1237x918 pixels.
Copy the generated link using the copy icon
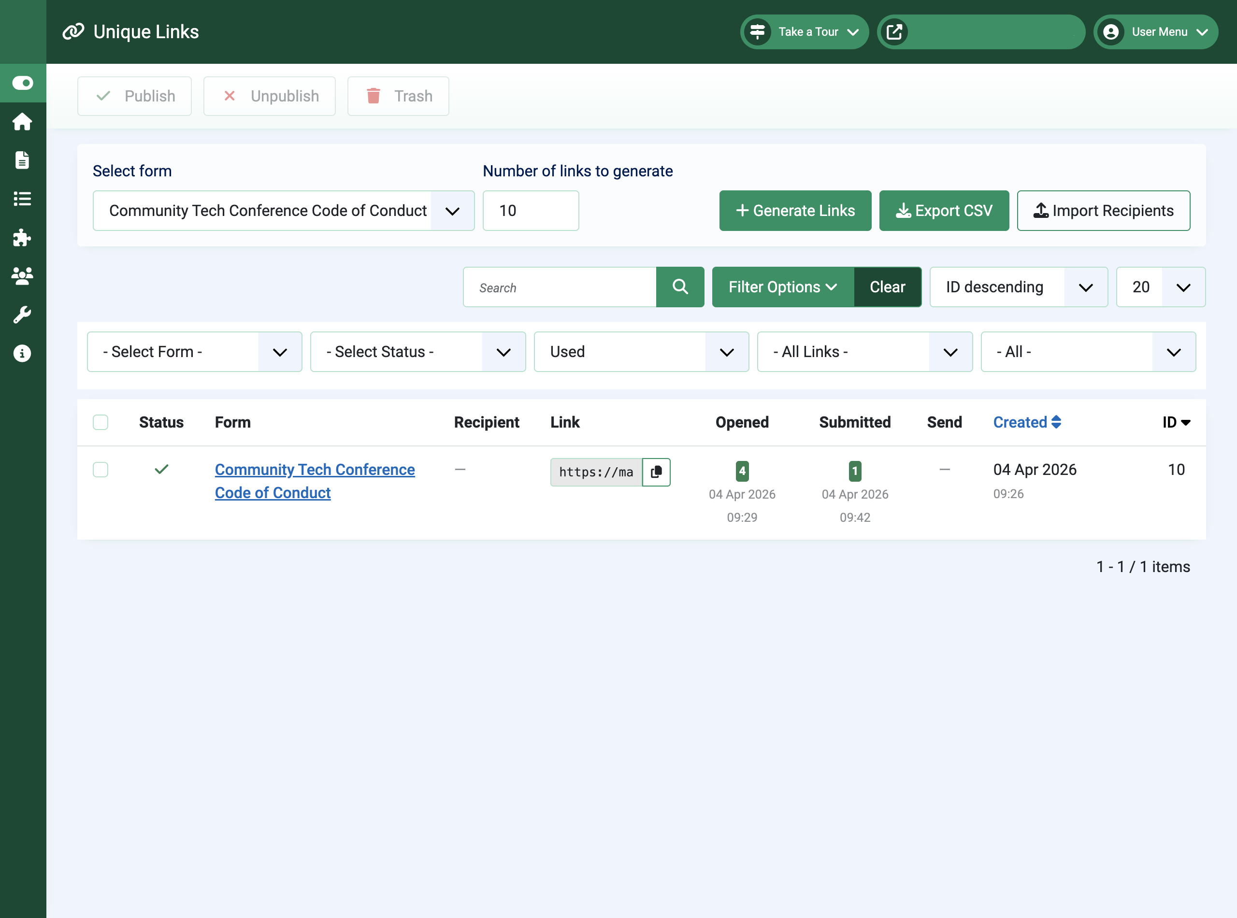[656, 472]
